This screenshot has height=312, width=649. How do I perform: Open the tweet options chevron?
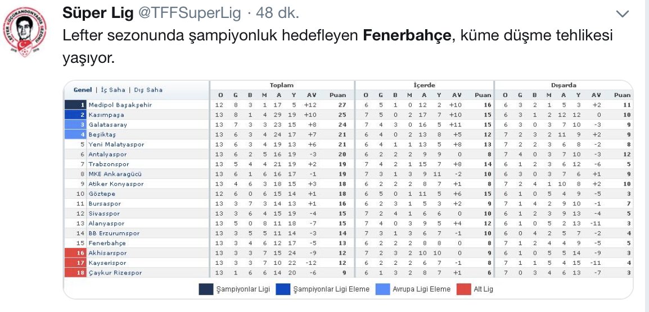tap(623, 13)
